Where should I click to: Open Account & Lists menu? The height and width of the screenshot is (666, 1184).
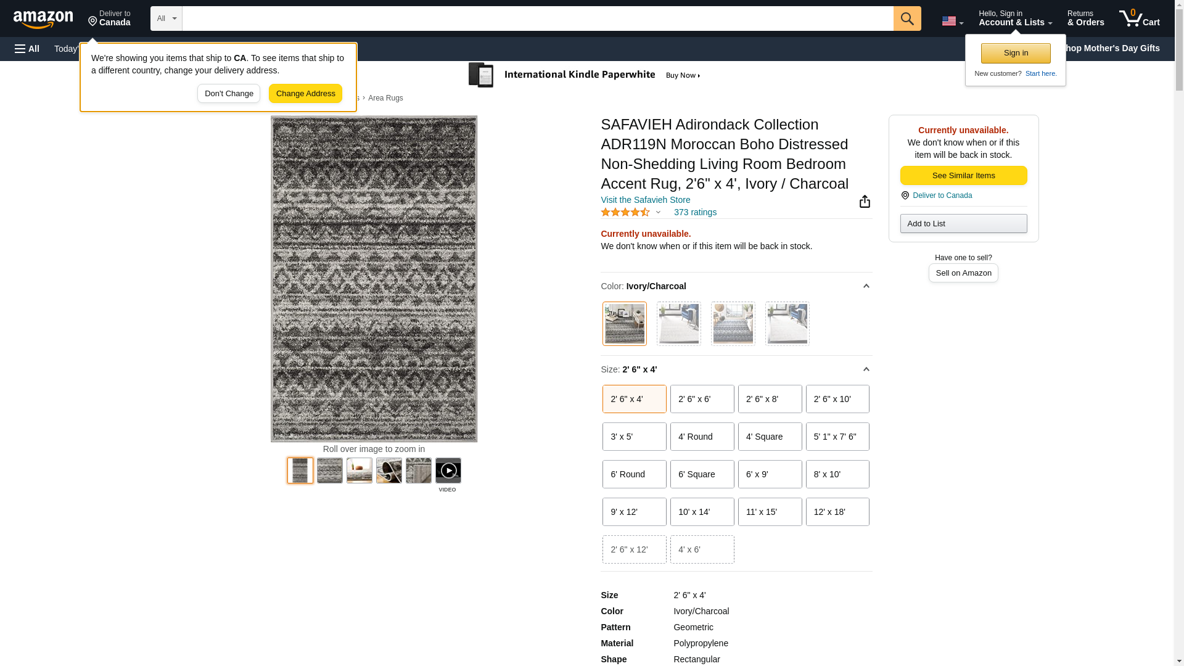tap(1014, 18)
